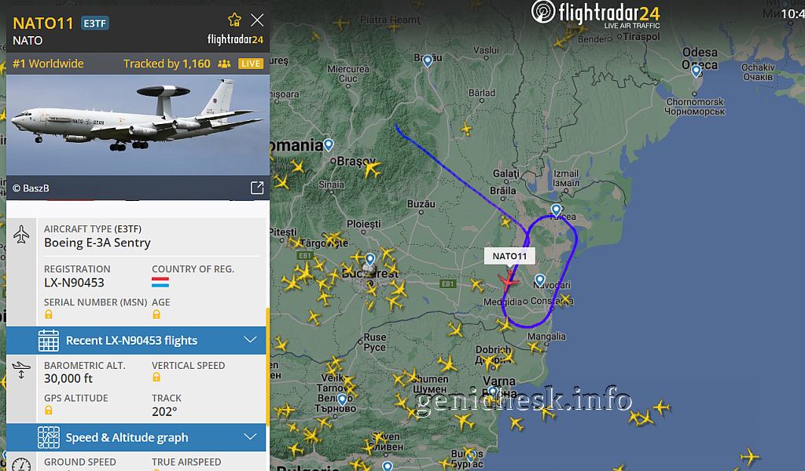Click the red NATO11 aircraft icon on the map

[x=508, y=281]
